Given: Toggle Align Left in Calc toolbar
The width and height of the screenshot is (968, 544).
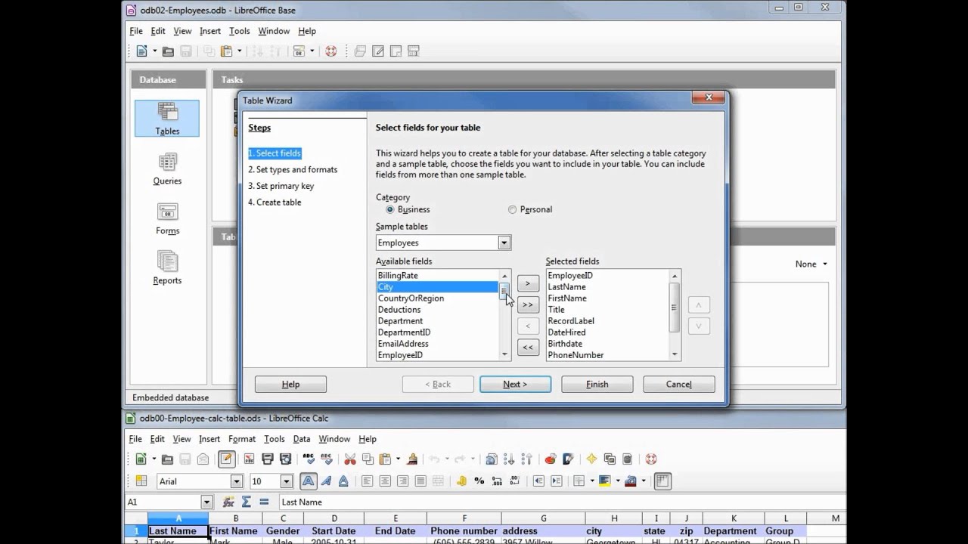Looking at the screenshot, I should [x=367, y=481].
